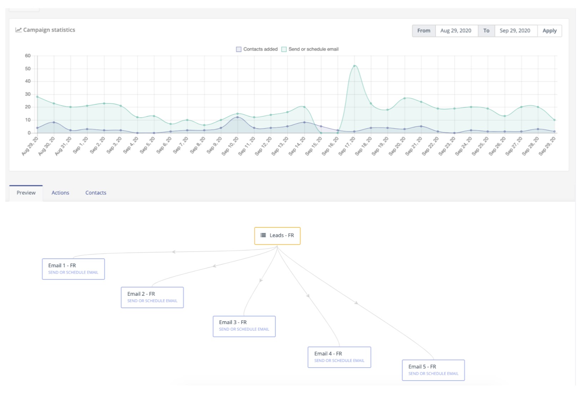Select the Email 4 - FR node
The width and height of the screenshot is (579, 399).
click(x=339, y=357)
